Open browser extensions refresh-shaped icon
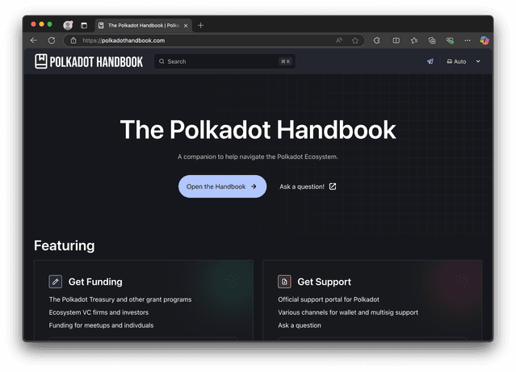Screen dimensions: 516x372 pos(376,40)
